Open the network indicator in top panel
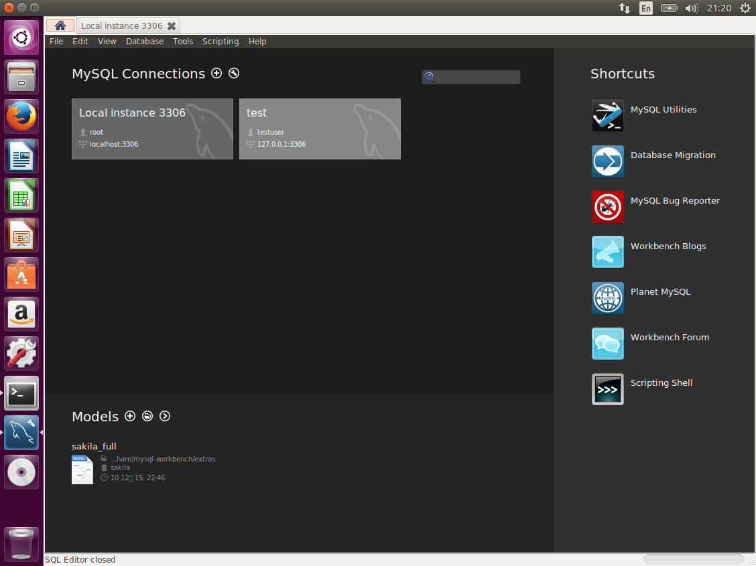Viewport: 756px width, 566px height. click(625, 8)
